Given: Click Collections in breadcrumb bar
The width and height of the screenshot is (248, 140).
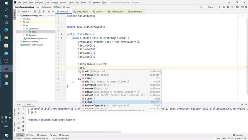Looking at the screenshot, I should point(46,7).
